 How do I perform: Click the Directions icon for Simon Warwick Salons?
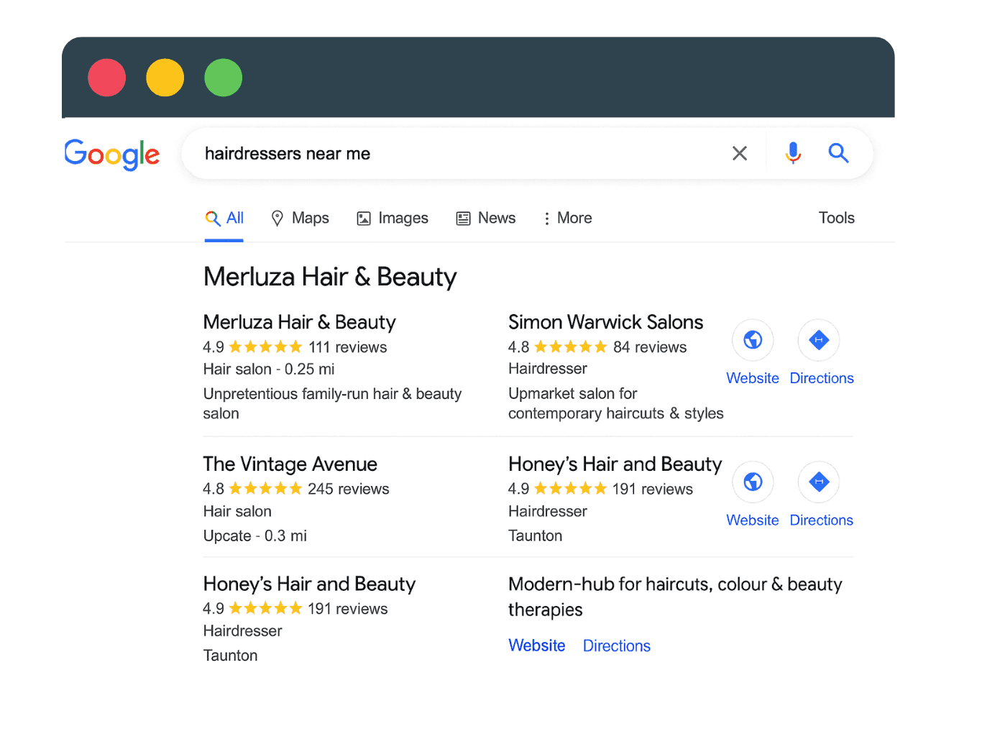pos(818,339)
